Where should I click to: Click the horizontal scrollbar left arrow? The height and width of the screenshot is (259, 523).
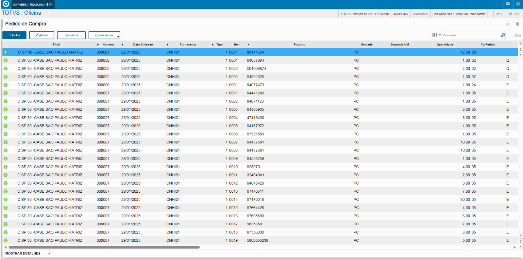pos(5,247)
